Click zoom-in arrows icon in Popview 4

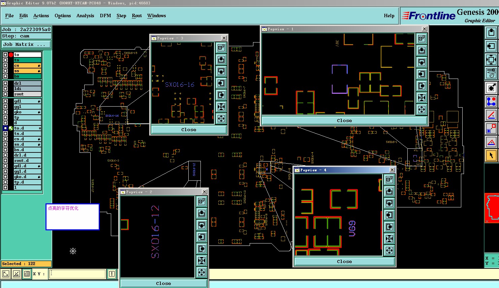[389, 239]
